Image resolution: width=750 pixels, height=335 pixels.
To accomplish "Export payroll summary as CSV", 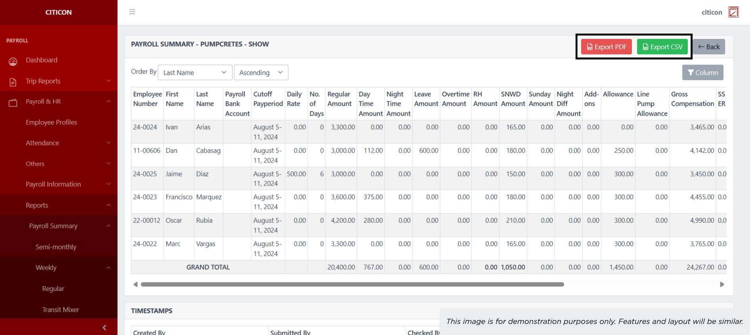I will point(662,47).
